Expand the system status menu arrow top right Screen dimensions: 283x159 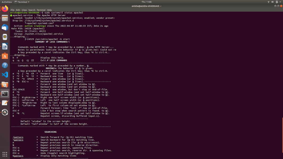click(x=280, y=2)
